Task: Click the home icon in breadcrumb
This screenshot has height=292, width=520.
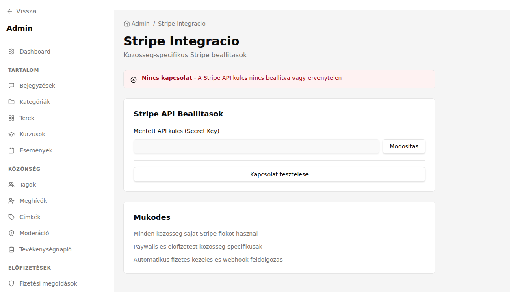Action: coord(127,24)
